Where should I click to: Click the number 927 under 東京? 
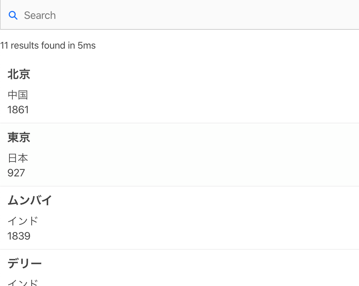pos(16,173)
